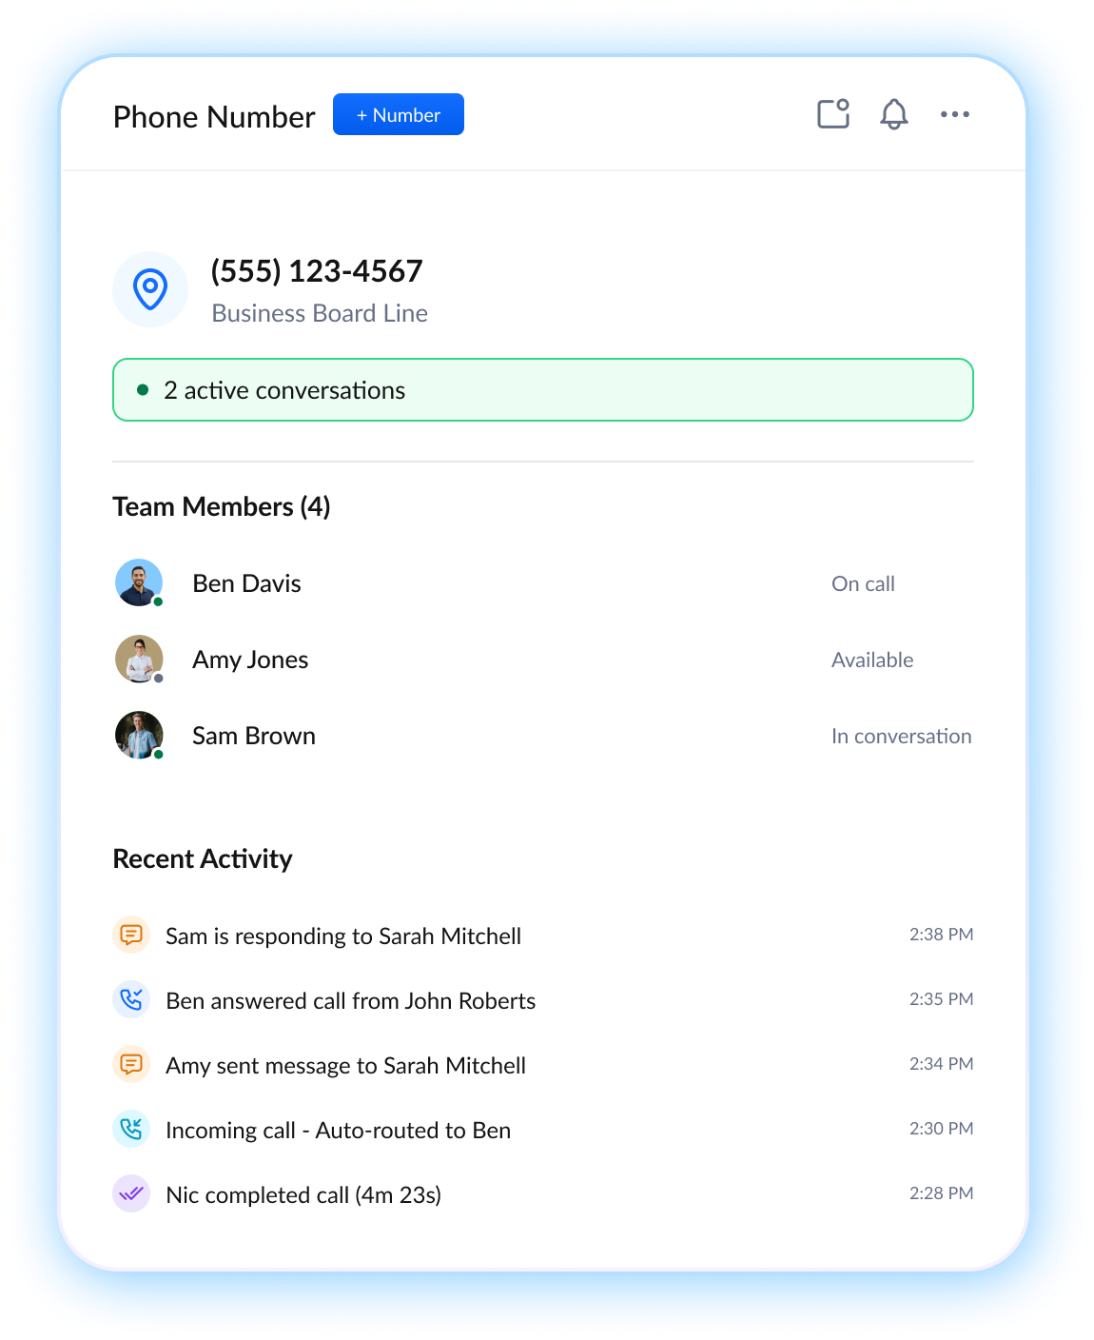Screen dimensions: 1094x1340
Task: Click the message icon beside Amy sent message
Action: coord(131,1064)
